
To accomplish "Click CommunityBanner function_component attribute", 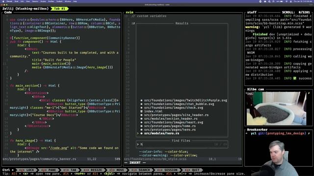I will tap(45, 38).
